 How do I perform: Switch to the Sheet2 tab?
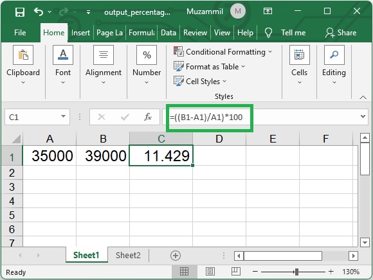[128, 256]
